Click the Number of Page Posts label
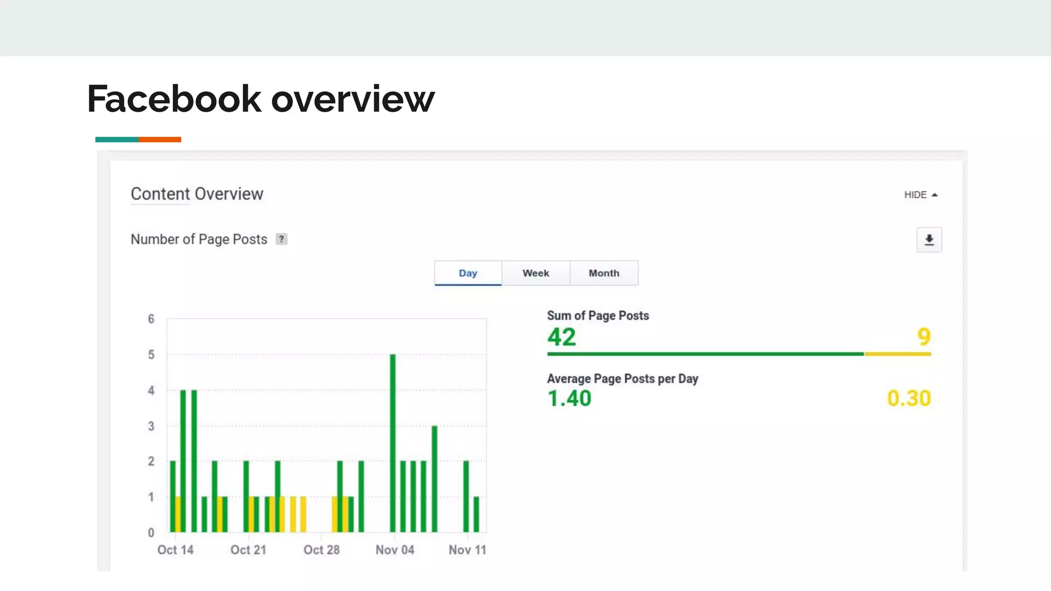The image size is (1051, 591). 199,239
